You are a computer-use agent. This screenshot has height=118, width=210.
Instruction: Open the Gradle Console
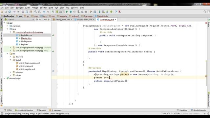click(198, 110)
